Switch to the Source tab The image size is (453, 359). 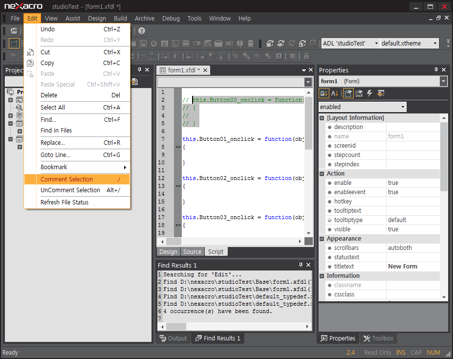192,252
